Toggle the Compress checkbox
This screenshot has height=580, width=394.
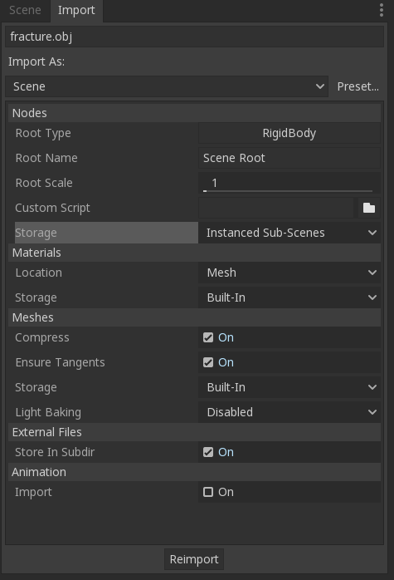(x=208, y=337)
